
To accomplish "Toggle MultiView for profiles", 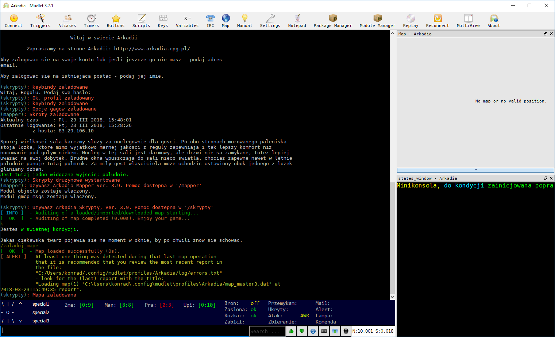I will (x=468, y=21).
